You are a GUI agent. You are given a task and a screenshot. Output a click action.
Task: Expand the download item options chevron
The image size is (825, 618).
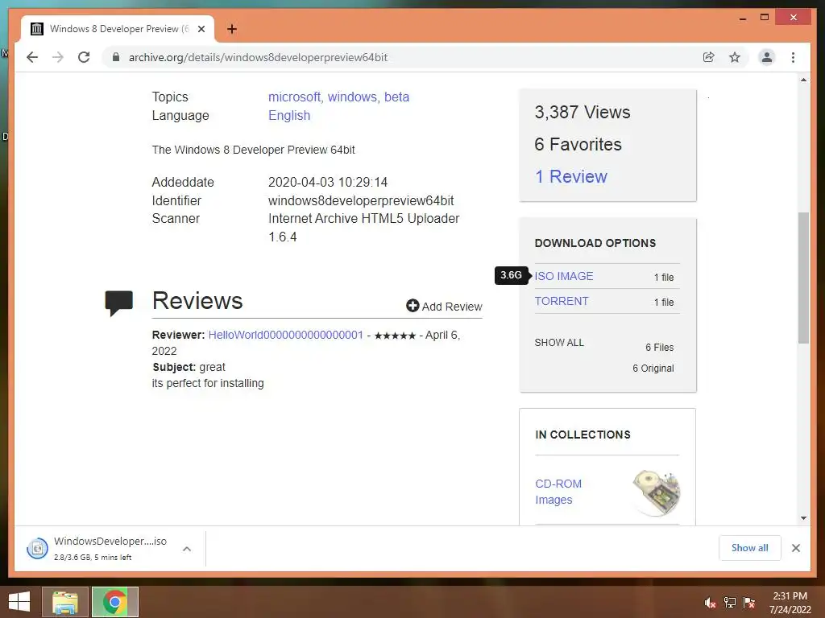click(x=187, y=549)
